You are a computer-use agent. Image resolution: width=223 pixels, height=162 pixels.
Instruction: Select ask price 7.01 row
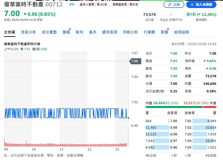(200, 121)
